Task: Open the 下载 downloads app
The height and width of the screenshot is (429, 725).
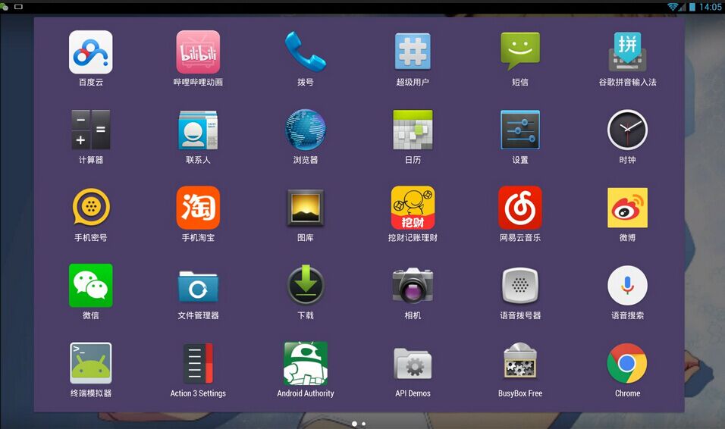Action: [305, 284]
